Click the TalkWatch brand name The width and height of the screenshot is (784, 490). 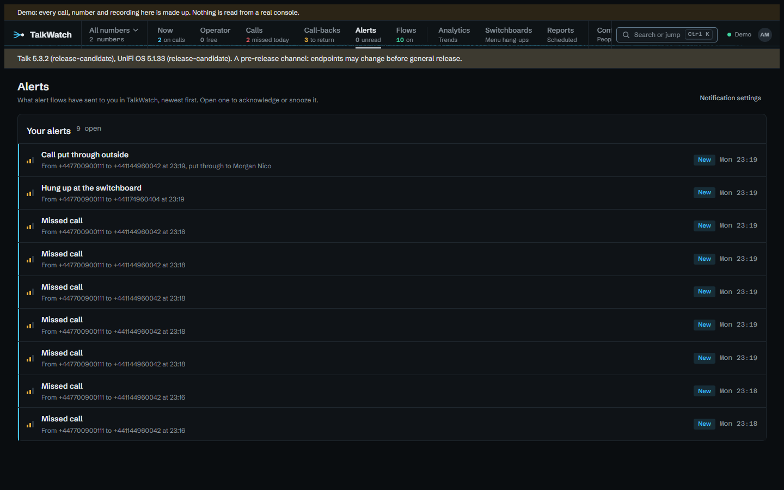[x=51, y=35]
